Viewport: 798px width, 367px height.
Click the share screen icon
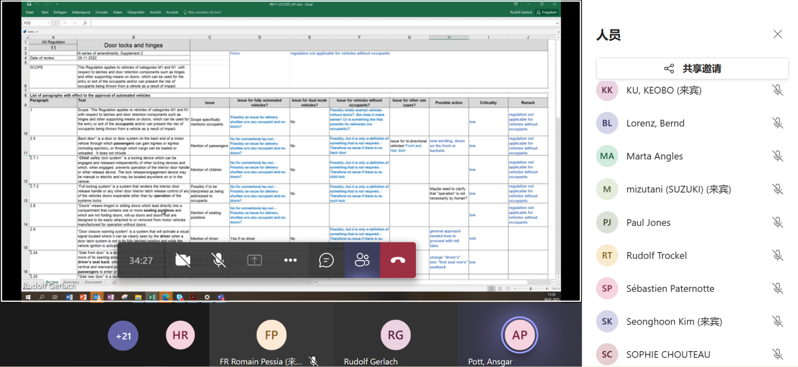coord(254,260)
